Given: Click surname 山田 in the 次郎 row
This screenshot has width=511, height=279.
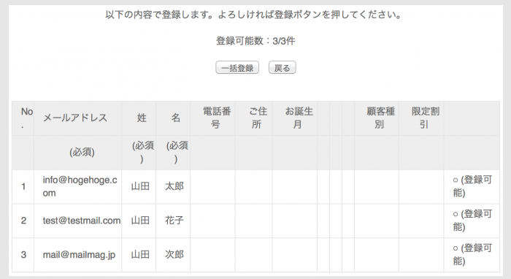Looking at the screenshot, I should (x=140, y=255).
